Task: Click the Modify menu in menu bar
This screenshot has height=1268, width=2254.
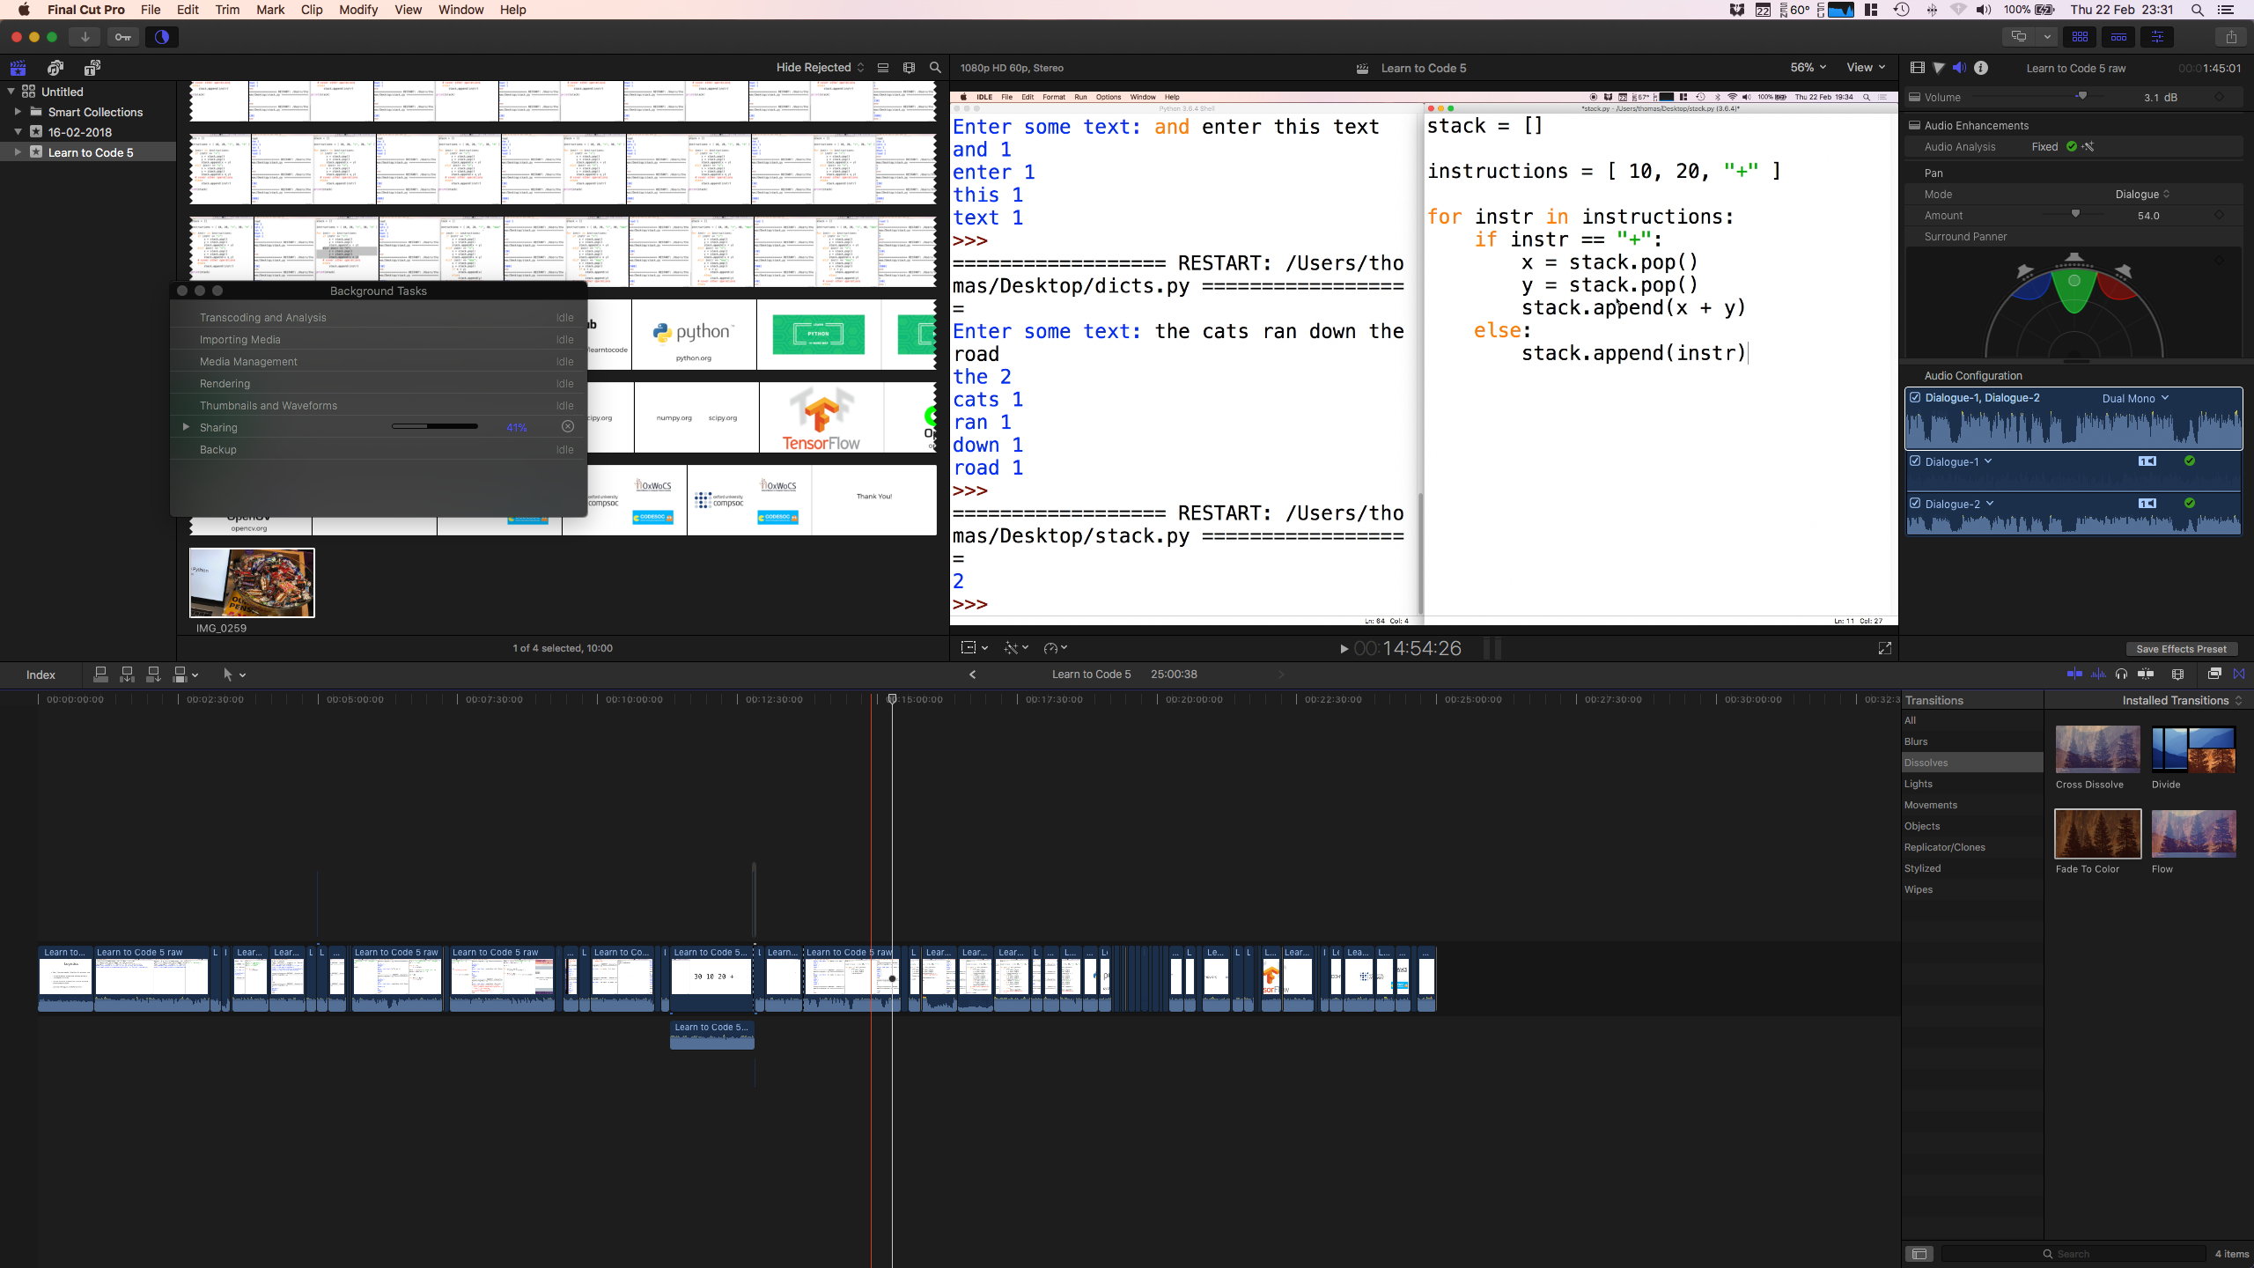Action: 359,10
